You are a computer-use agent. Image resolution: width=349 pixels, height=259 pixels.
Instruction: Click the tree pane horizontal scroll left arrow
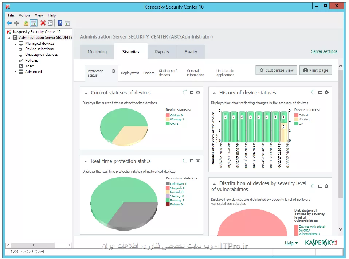[8, 245]
